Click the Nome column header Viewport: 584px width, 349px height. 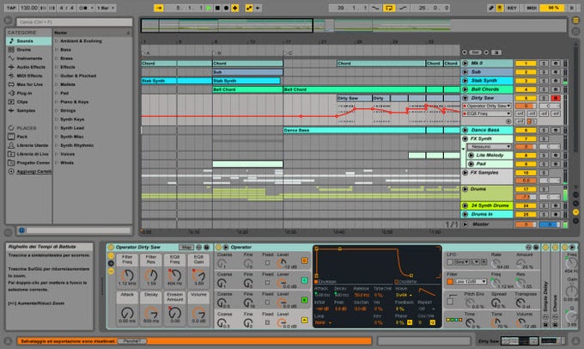pyautogui.click(x=93, y=33)
